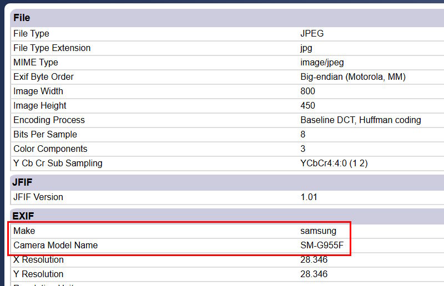
Task: Click the Image Height label
Action: [39, 105]
